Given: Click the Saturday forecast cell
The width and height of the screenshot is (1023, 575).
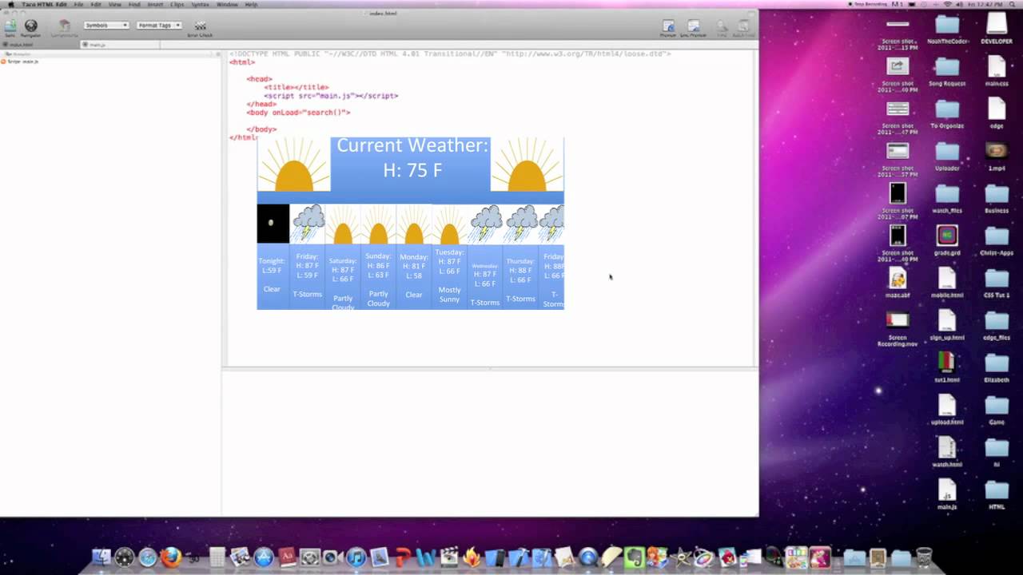Looking at the screenshot, I should tap(343, 276).
